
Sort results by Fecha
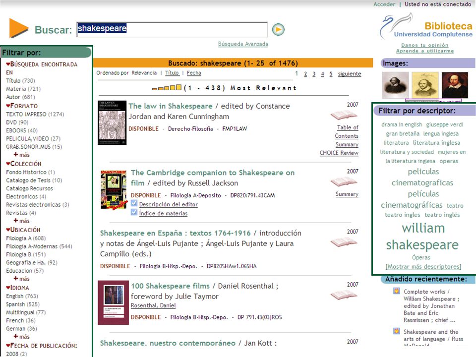(194, 73)
